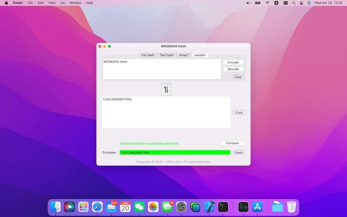Launch Siri from the dock
Screen dimensions: 347x217
pyautogui.click(x=69, y=207)
